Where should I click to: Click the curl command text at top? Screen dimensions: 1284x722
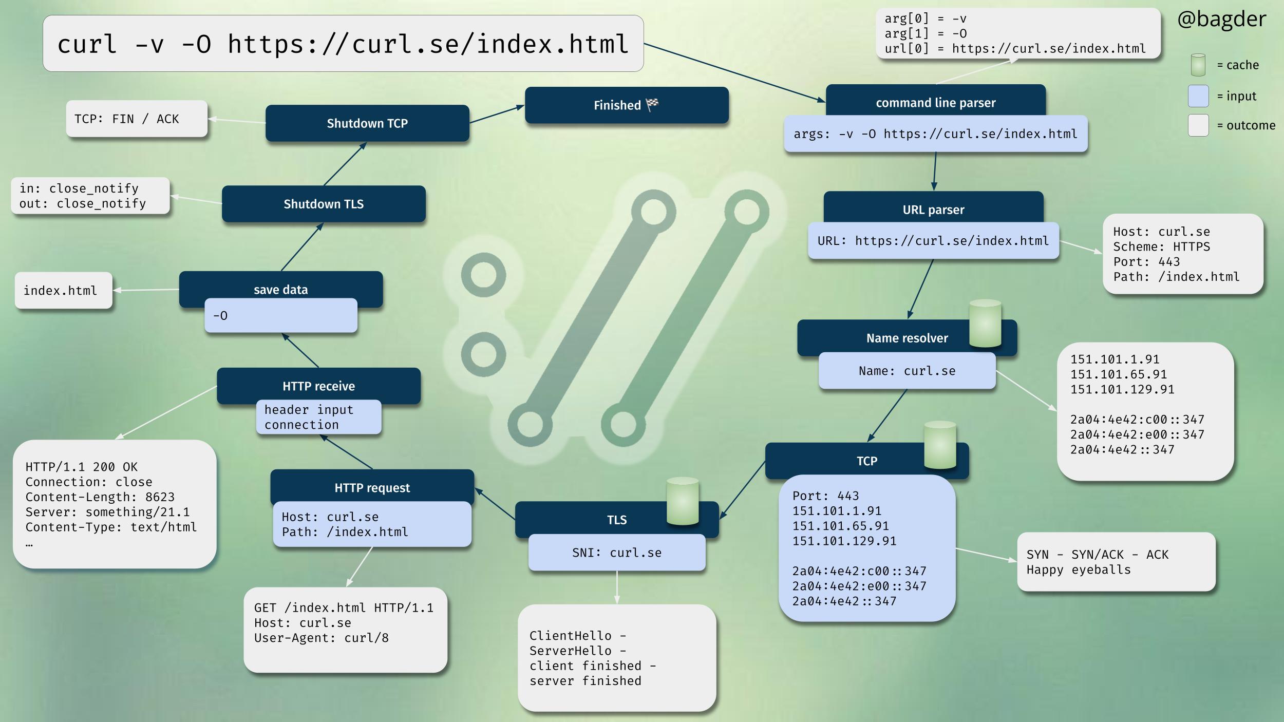343,44
